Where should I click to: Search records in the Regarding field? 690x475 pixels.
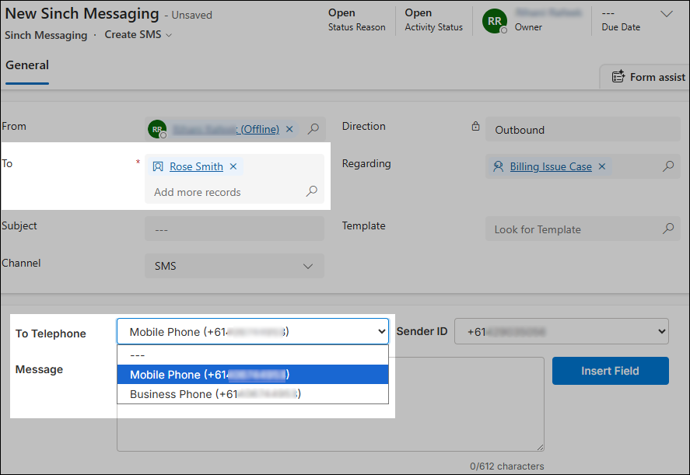pyautogui.click(x=668, y=166)
